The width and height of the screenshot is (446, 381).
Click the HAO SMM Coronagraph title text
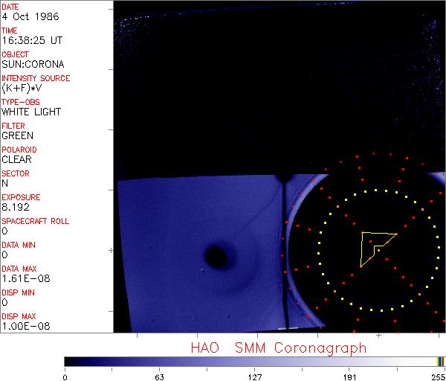pos(279,348)
